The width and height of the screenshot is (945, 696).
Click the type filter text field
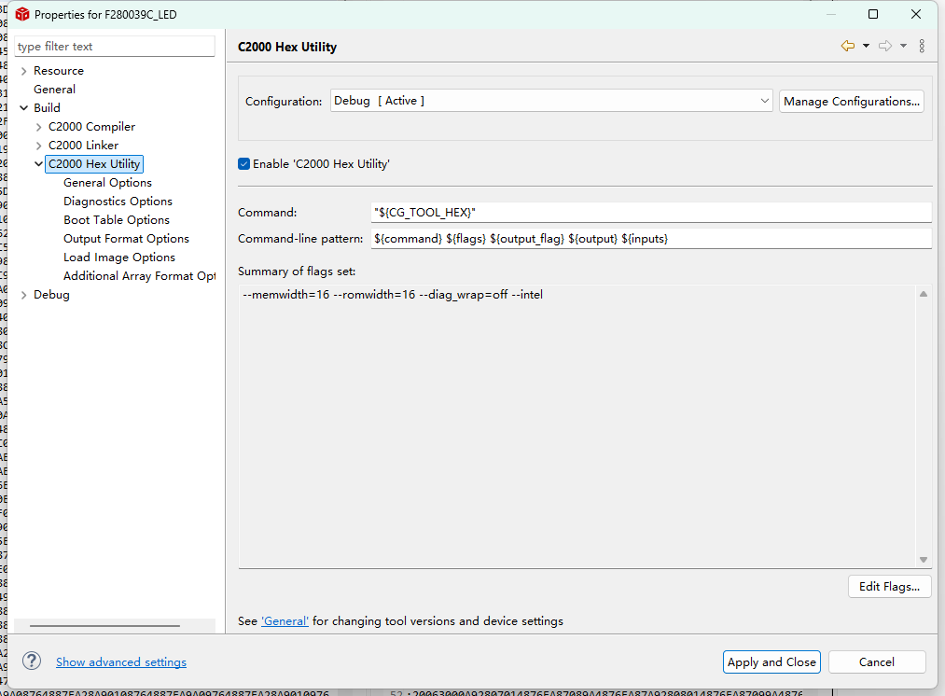click(115, 47)
